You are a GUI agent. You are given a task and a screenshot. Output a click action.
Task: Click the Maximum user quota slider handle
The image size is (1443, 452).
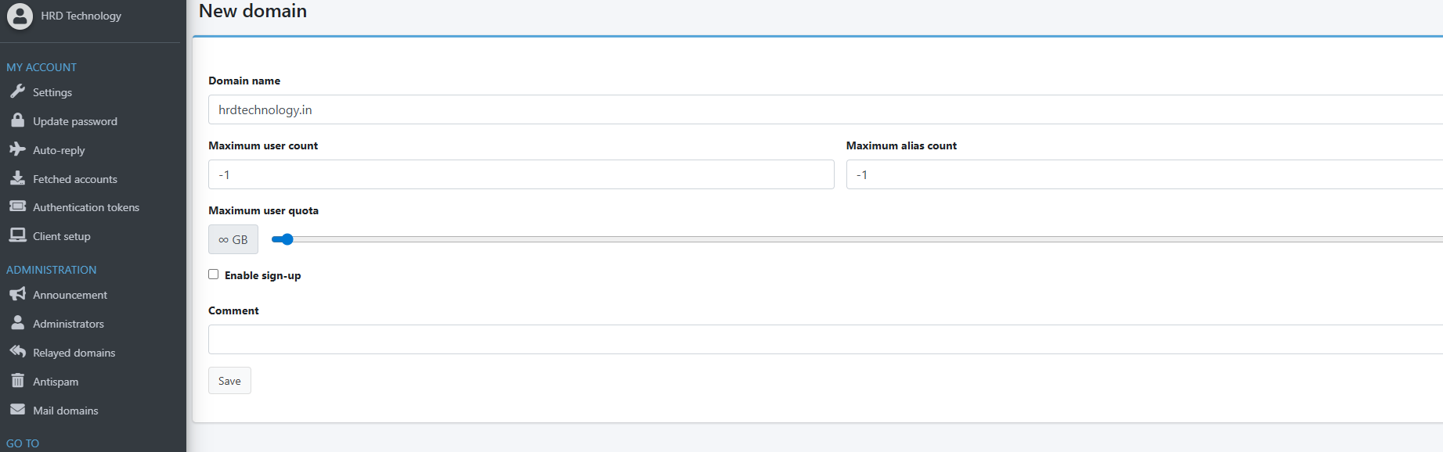287,239
